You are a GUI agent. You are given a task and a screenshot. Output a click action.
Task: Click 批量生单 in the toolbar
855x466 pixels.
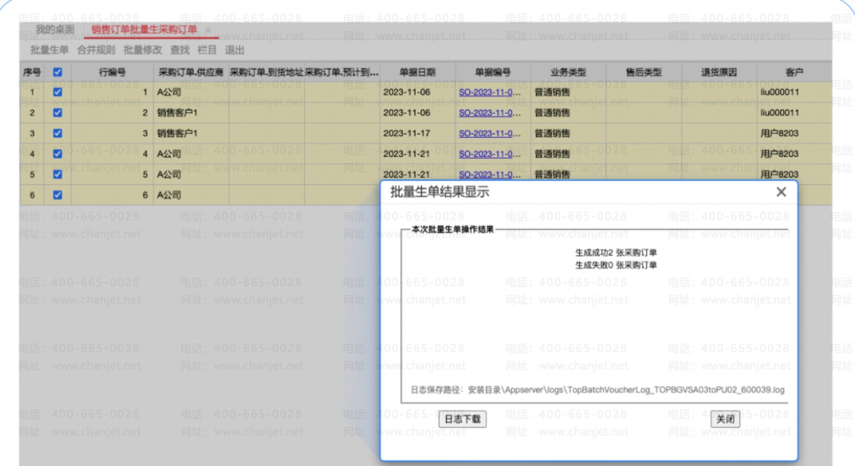tap(49, 50)
